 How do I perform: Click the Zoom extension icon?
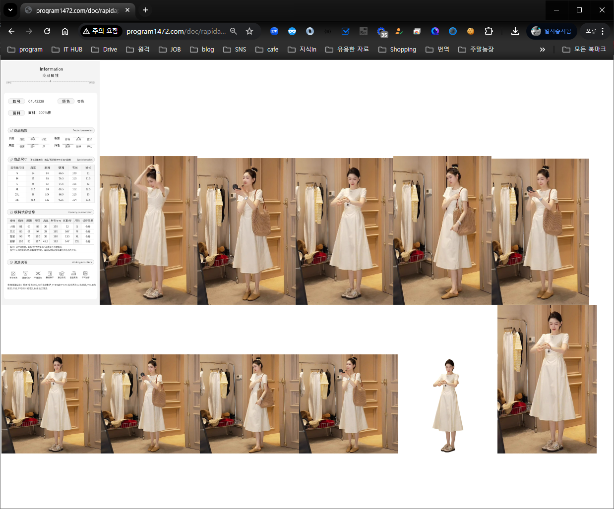(274, 31)
